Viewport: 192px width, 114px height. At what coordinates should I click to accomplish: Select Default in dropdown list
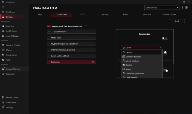click(x=141, y=52)
